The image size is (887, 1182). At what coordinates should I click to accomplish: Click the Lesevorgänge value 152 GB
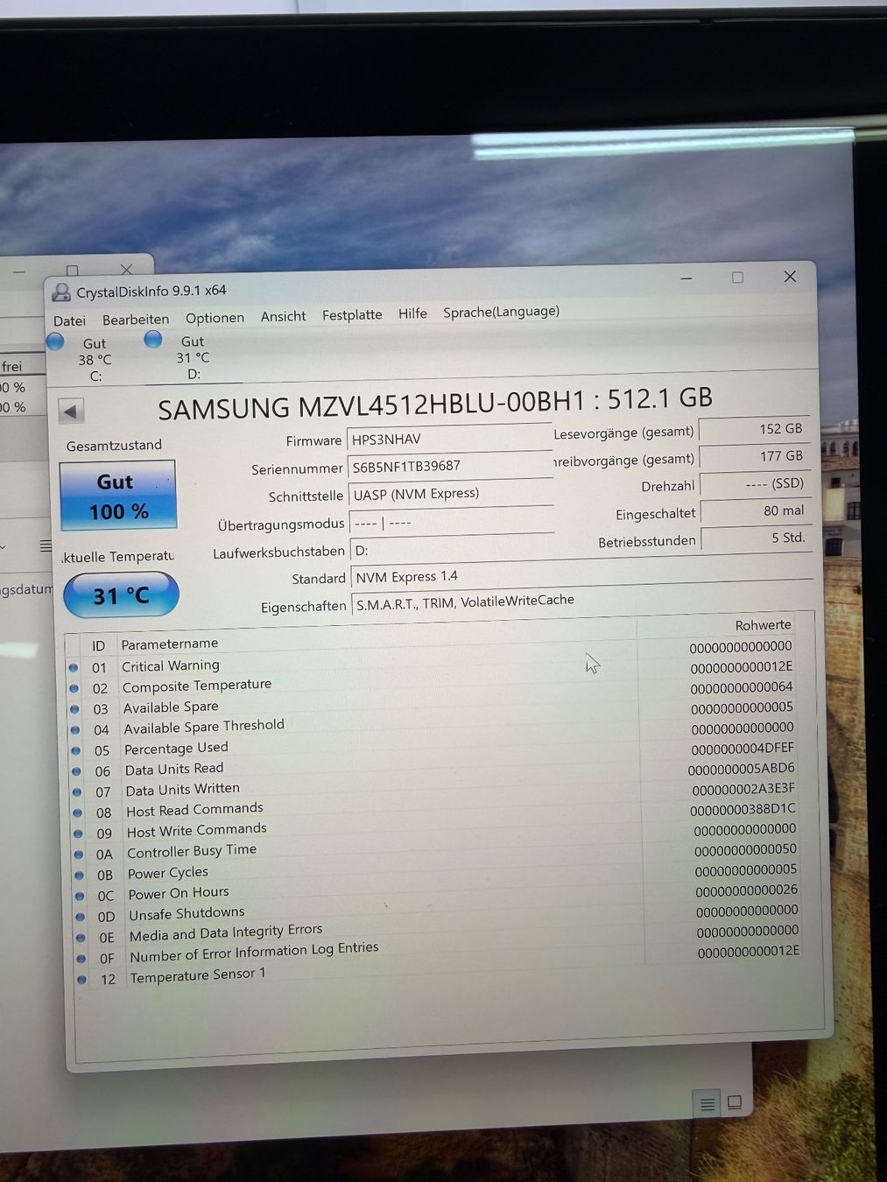click(x=754, y=429)
